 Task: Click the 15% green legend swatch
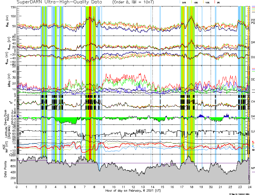[x=192, y=2]
